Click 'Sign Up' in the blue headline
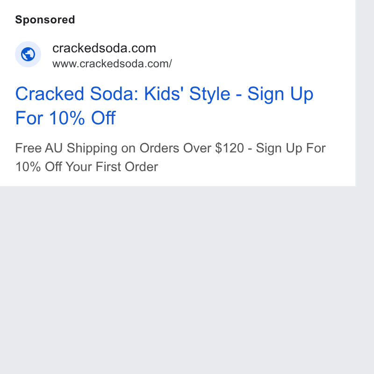 [280, 94]
